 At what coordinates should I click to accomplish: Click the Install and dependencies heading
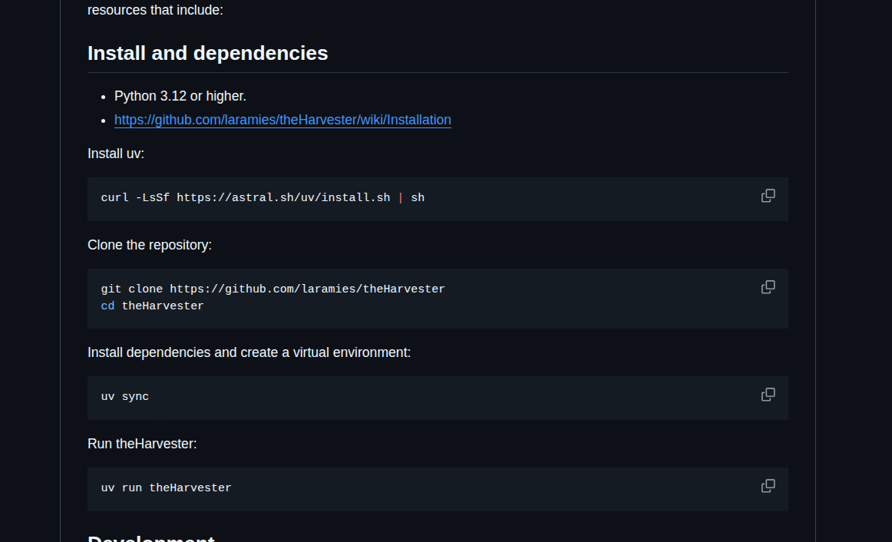[x=207, y=53]
